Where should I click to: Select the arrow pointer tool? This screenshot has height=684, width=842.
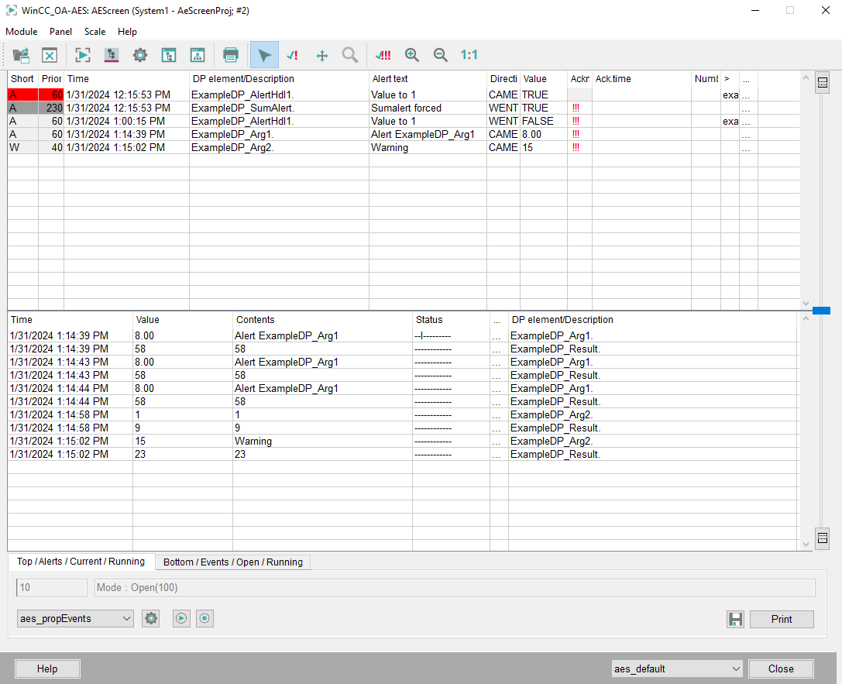(265, 55)
